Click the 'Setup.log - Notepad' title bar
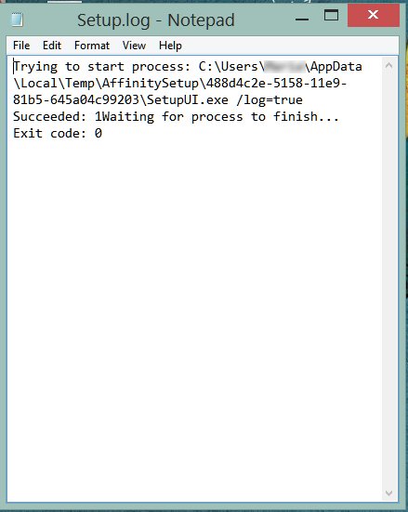The image size is (408, 512). [156, 20]
